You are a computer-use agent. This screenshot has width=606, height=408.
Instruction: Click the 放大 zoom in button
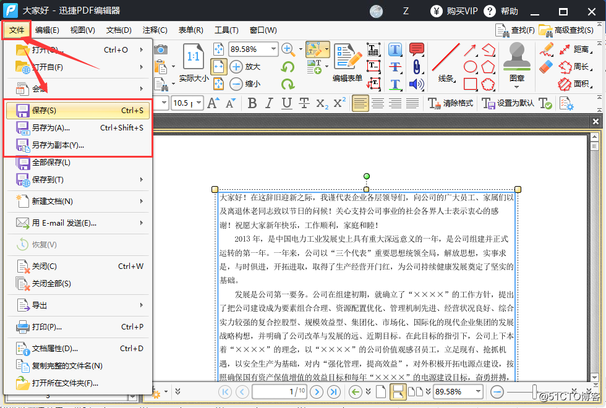(245, 67)
